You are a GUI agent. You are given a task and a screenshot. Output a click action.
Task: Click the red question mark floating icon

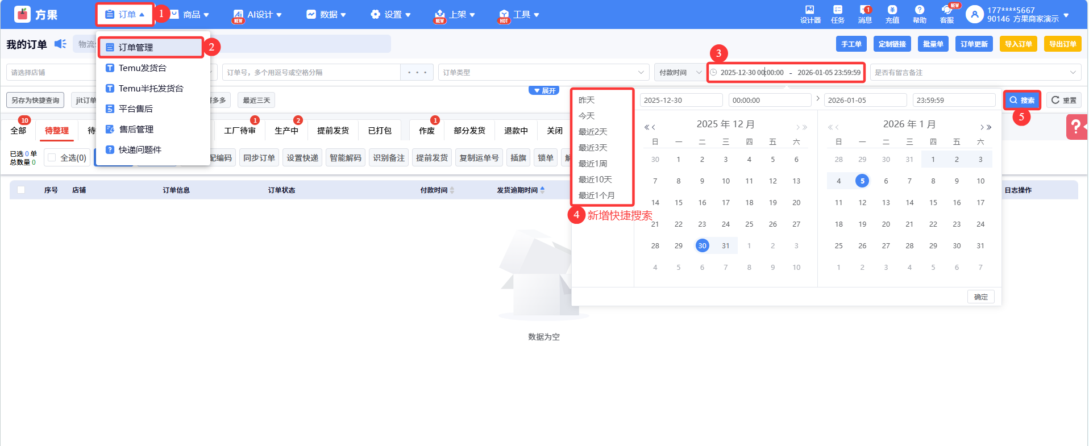click(x=1075, y=127)
